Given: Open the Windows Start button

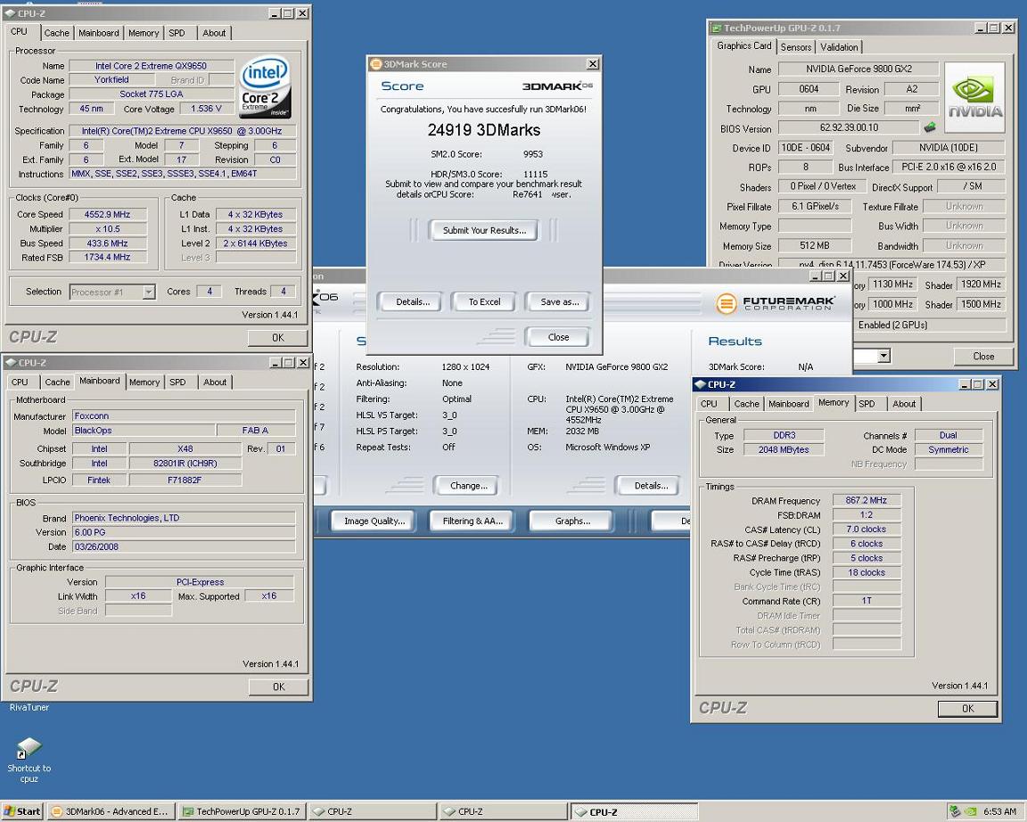Looking at the screenshot, I should [21, 811].
